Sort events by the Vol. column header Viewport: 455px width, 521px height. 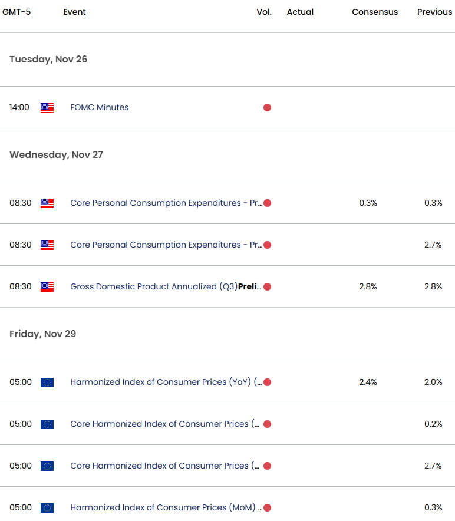click(x=263, y=12)
